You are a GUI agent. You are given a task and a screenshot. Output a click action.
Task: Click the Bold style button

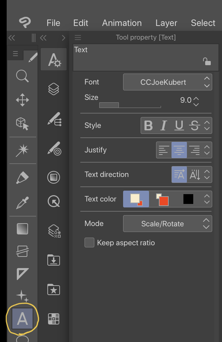(x=149, y=125)
